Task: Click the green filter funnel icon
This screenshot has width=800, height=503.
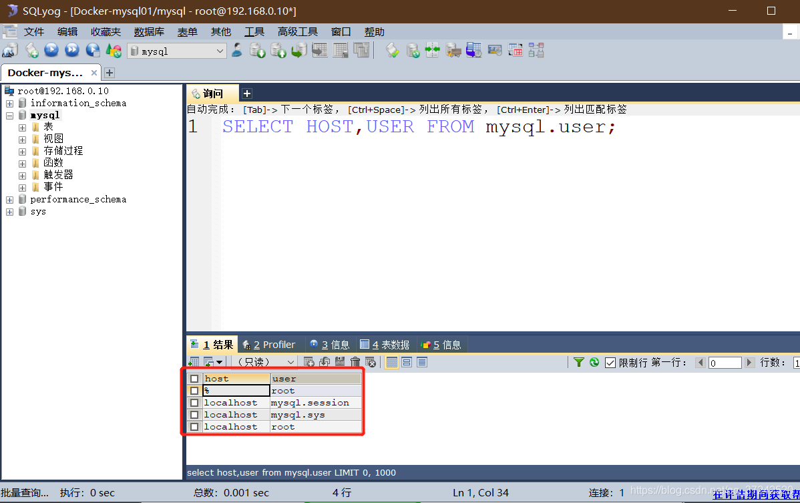Action: pyautogui.click(x=578, y=362)
